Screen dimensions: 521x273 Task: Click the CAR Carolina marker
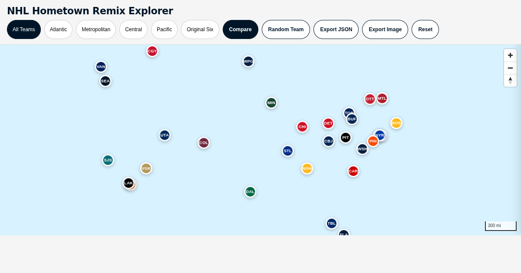point(353,171)
